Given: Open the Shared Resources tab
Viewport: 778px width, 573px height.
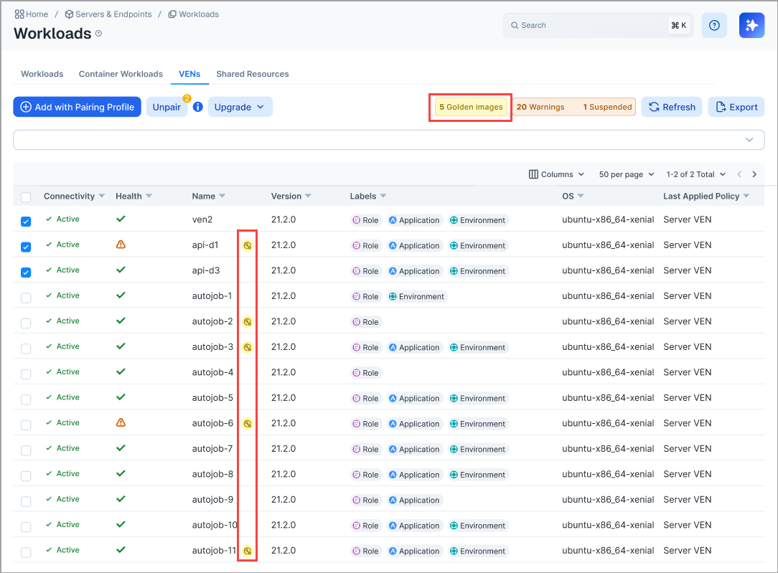Looking at the screenshot, I should [252, 74].
